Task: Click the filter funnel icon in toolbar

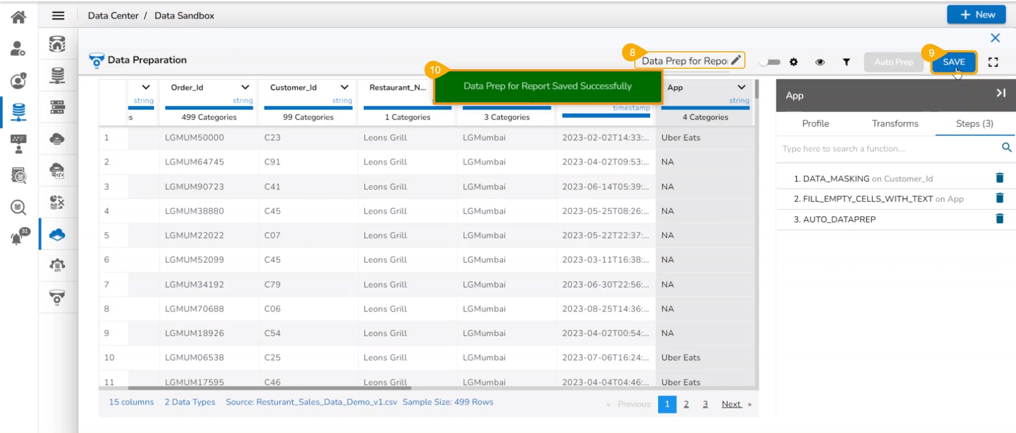Action: click(846, 62)
